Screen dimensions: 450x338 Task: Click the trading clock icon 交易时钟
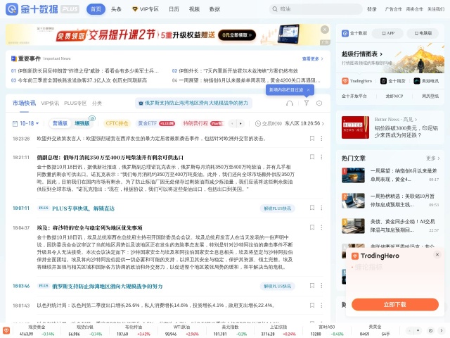pyautogui.click(x=258, y=124)
